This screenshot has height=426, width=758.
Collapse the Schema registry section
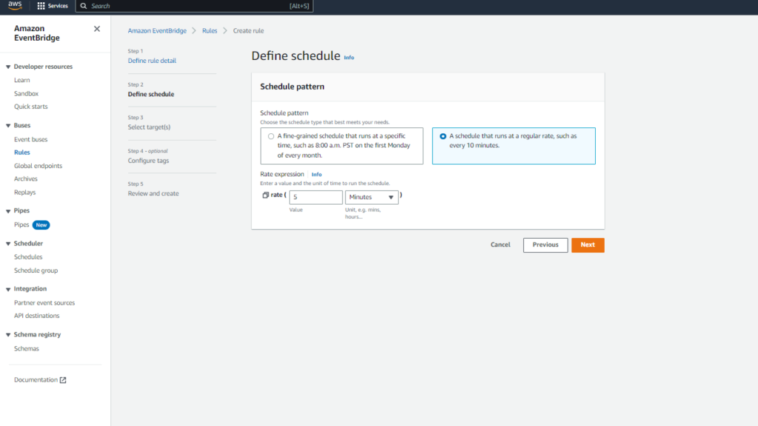[x=8, y=335]
